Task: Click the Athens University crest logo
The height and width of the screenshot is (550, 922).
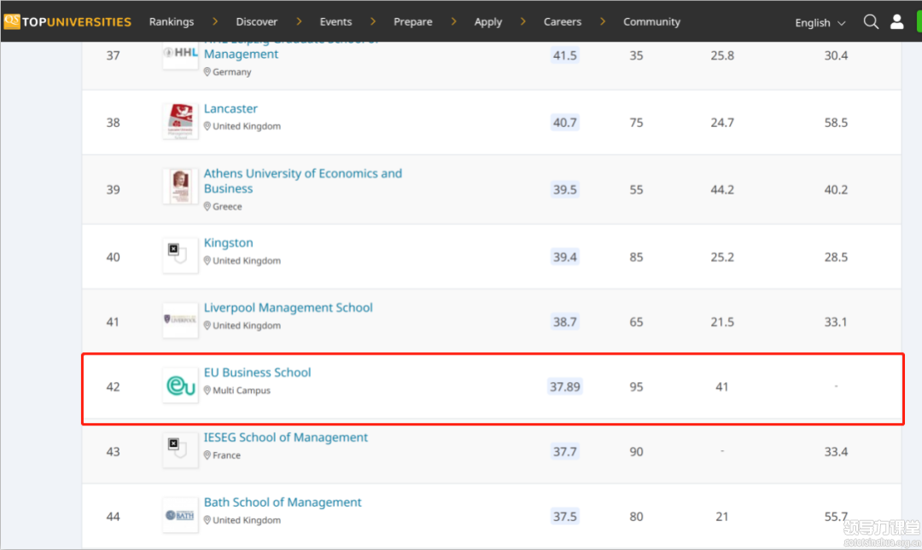Action: (180, 186)
